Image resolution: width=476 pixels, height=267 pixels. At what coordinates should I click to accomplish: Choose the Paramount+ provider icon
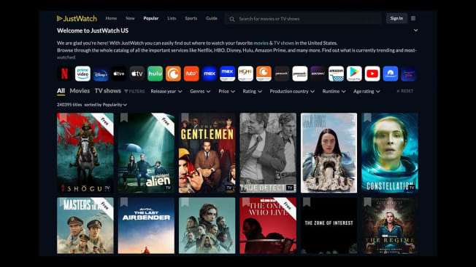[x=391, y=73]
